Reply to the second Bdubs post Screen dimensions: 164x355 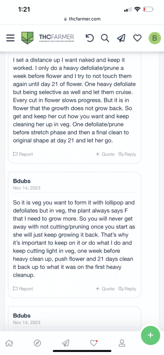point(127,289)
